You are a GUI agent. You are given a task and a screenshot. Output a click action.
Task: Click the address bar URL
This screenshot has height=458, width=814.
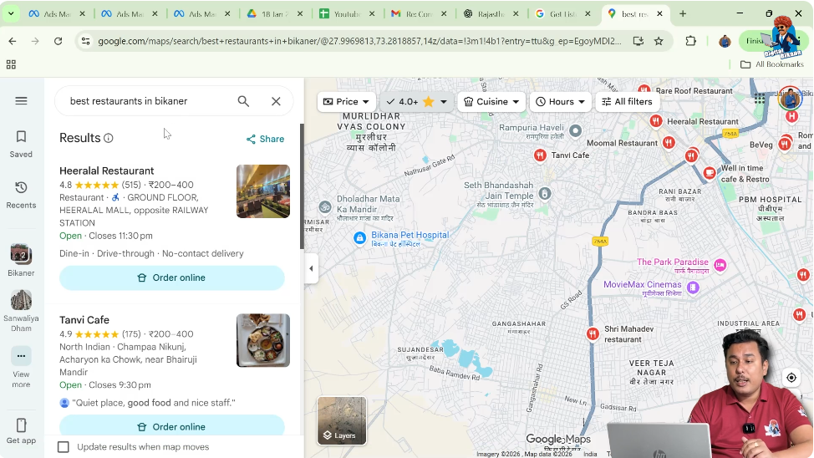click(x=359, y=41)
